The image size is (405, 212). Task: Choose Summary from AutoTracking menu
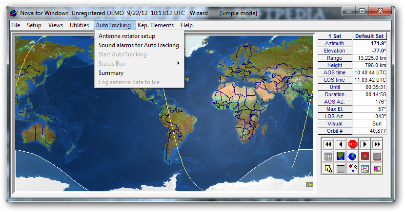pos(139,73)
